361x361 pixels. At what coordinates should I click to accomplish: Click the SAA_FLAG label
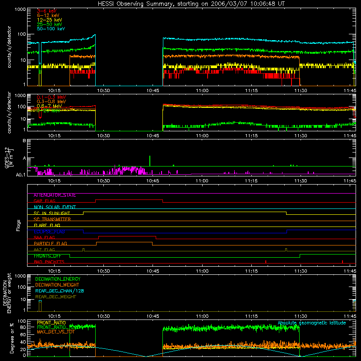(x=44, y=237)
